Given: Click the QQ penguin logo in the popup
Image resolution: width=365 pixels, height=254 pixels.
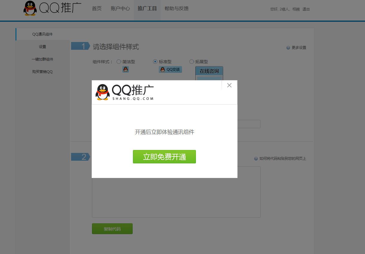Looking at the screenshot, I should click(102, 92).
